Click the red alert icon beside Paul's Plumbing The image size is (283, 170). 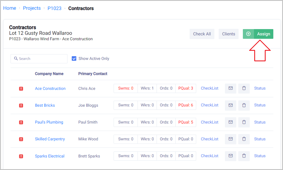pos(21,122)
